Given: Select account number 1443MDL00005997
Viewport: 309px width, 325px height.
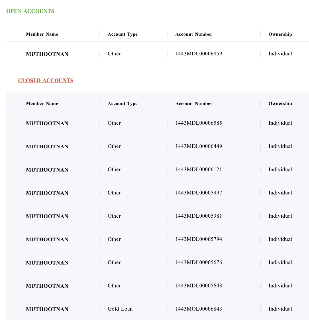Looking at the screenshot, I should coord(199,193).
